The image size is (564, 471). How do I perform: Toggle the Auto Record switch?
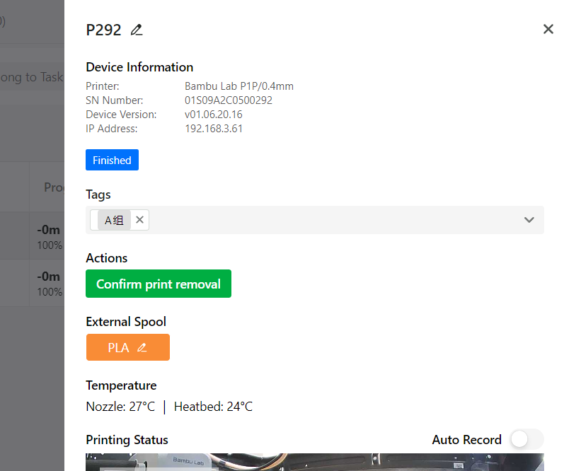click(x=527, y=439)
